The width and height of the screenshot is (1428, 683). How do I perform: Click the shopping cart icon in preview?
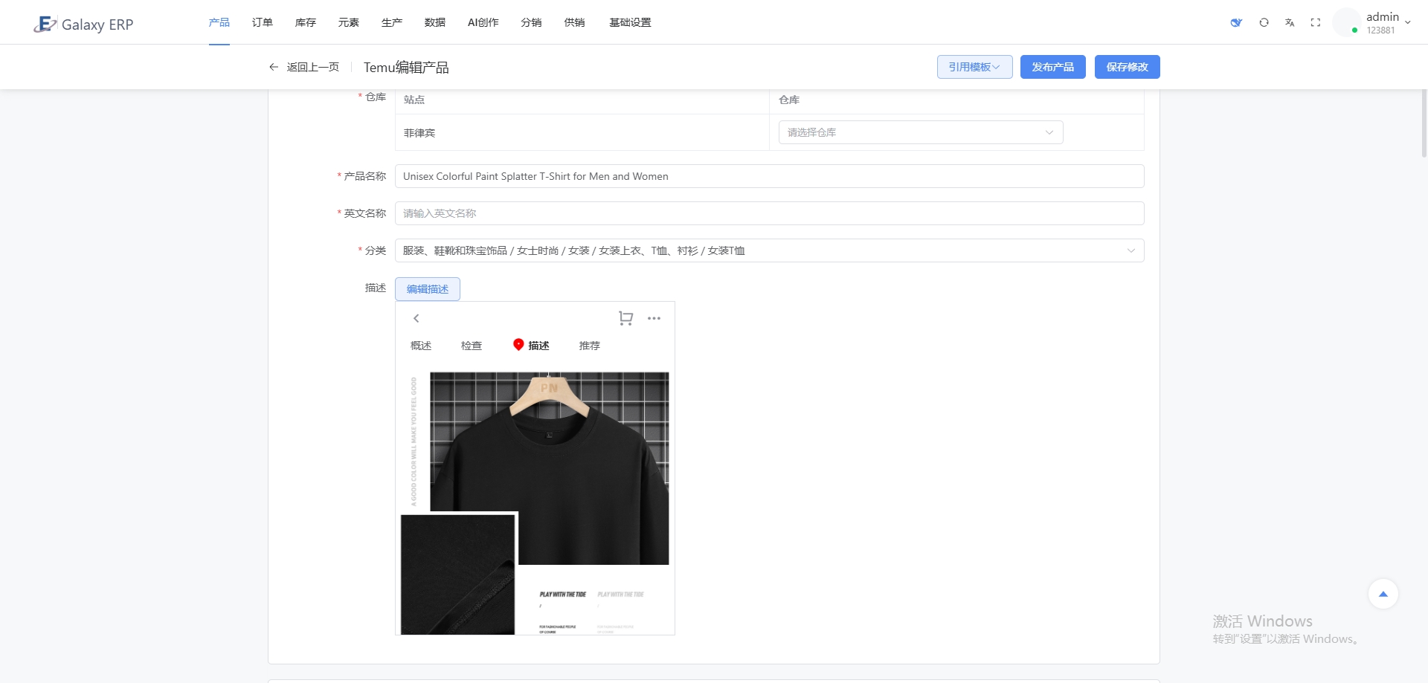pyautogui.click(x=625, y=318)
